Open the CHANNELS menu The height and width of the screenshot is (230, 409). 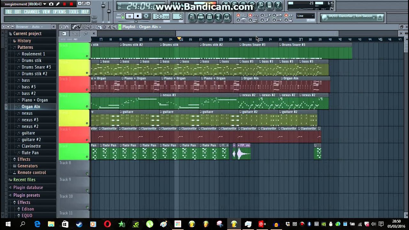click(32, 12)
